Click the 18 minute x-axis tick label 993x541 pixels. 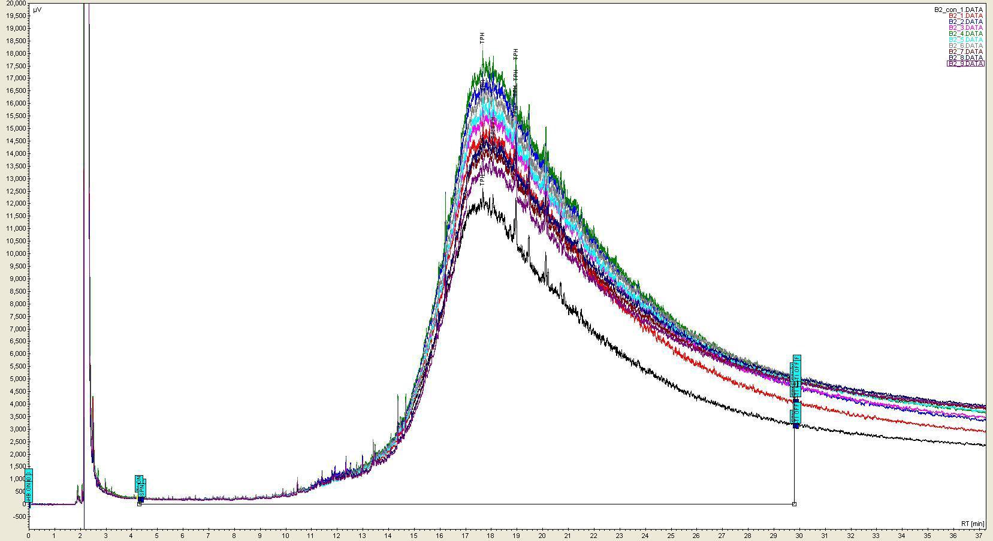491,536
